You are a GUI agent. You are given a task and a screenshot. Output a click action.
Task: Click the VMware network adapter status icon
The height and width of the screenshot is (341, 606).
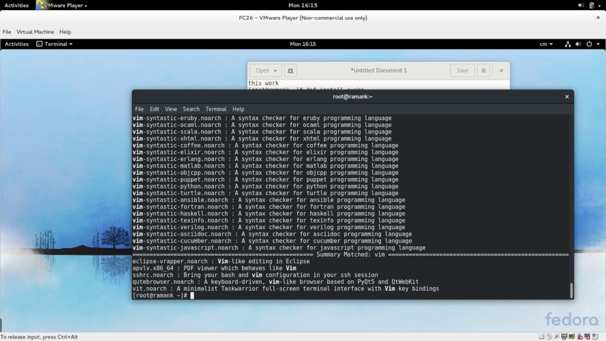click(572, 336)
